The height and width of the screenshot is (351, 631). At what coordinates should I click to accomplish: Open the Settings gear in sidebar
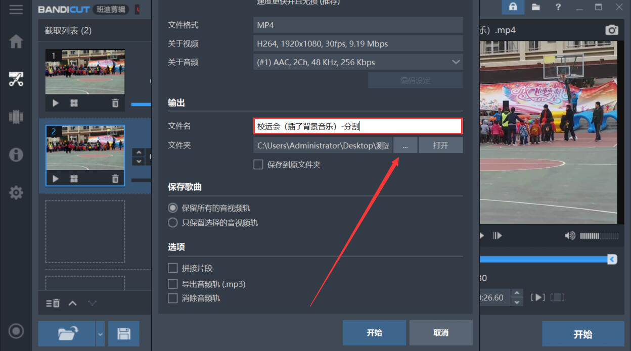(x=16, y=192)
